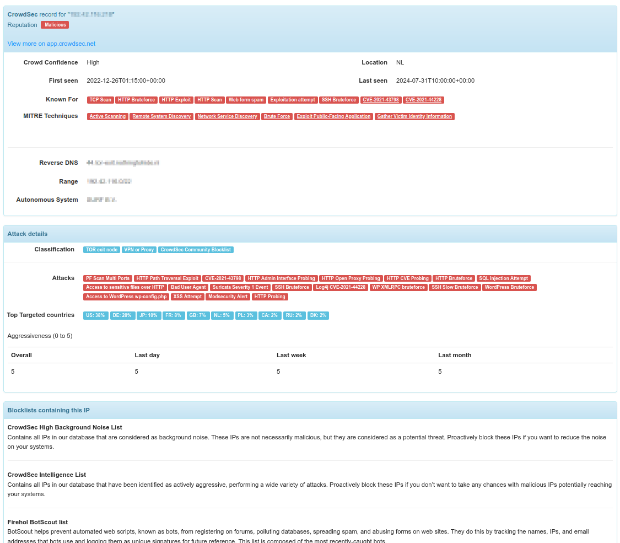The height and width of the screenshot is (543, 620).
Task: Open "Remote System Discovery" technique link
Action: (161, 116)
